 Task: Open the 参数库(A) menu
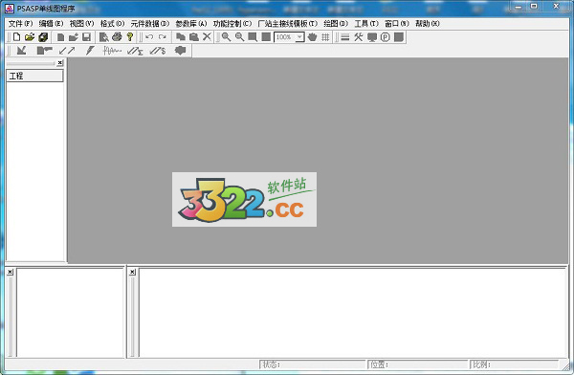(x=191, y=23)
